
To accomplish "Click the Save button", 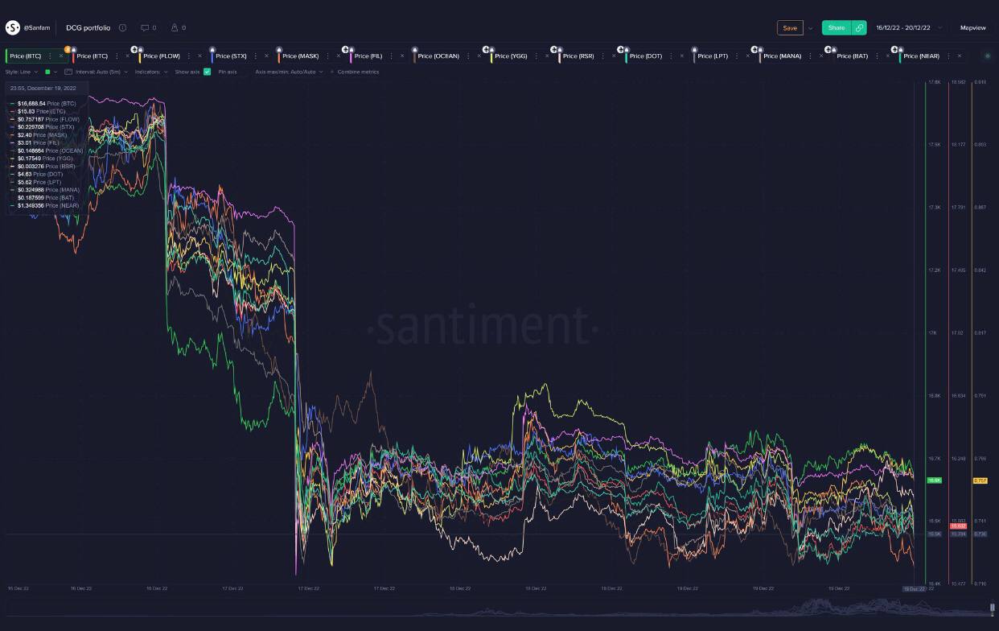I will [790, 28].
